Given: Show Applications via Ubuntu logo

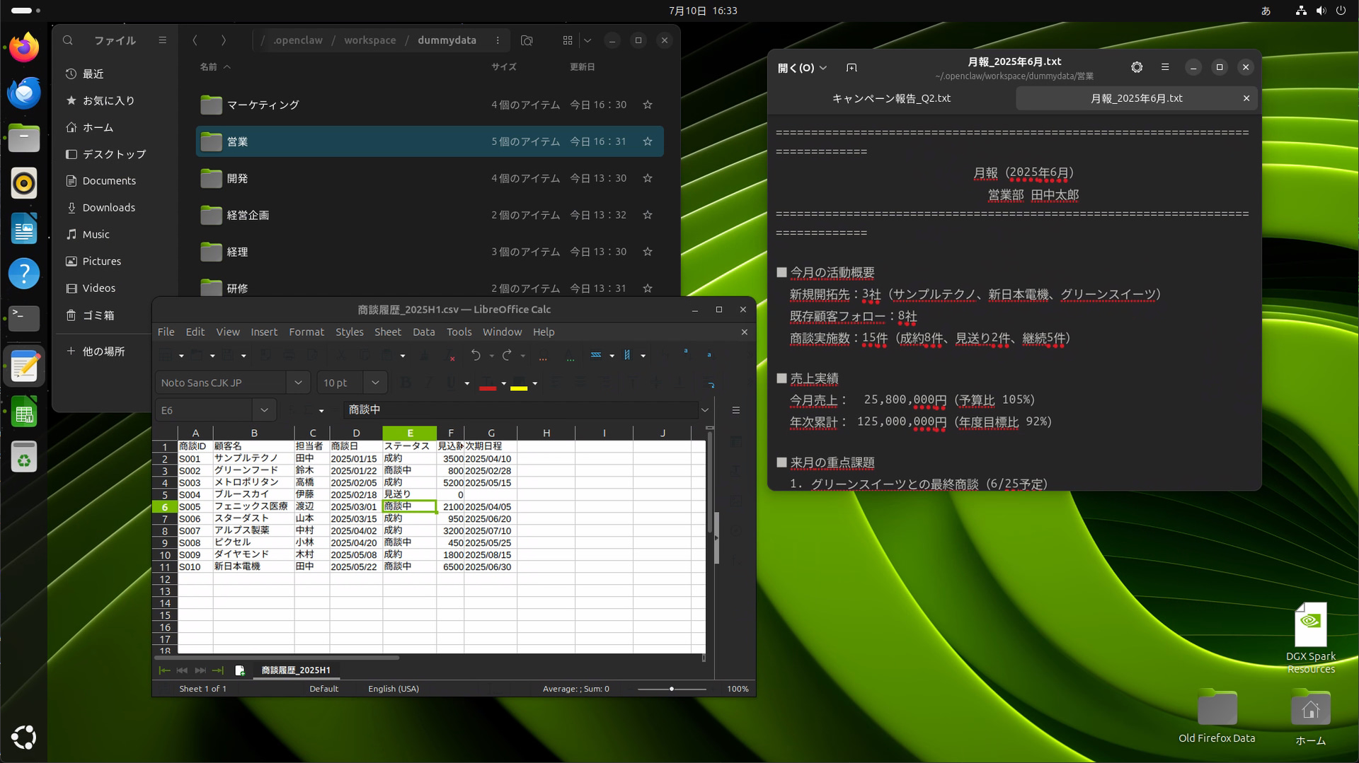Looking at the screenshot, I should [x=24, y=737].
